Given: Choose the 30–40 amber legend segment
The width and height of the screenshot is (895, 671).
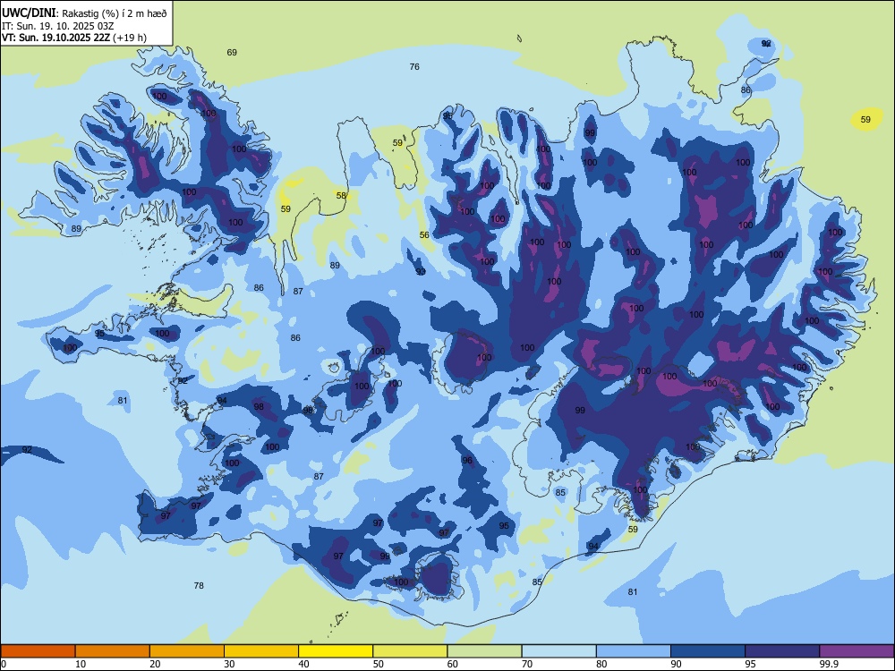Looking at the screenshot, I should tap(261, 651).
